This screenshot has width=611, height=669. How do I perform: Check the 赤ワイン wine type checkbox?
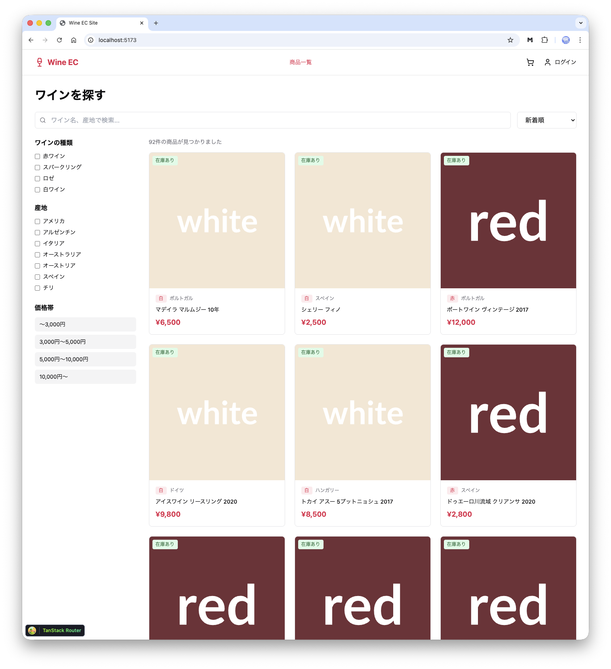38,156
